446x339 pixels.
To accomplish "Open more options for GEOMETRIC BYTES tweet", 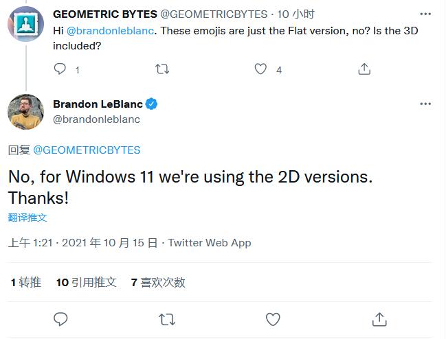I will (425, 14).
